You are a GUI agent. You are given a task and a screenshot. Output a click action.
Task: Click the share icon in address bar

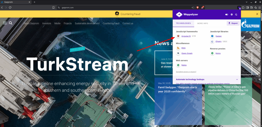[193, 7]
